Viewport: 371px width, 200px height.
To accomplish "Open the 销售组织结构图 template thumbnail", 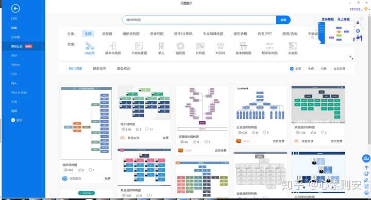I will tap(318, 104).
